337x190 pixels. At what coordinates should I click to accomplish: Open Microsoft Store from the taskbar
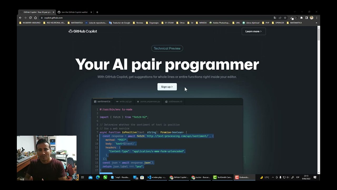tap(142, 177)
